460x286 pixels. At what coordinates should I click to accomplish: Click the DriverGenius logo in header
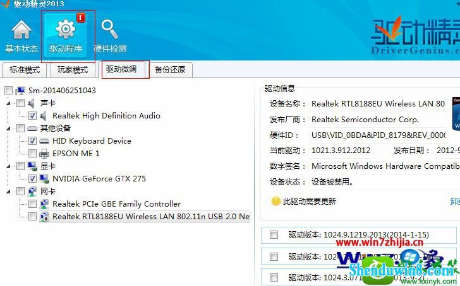(x=415, y=37)
